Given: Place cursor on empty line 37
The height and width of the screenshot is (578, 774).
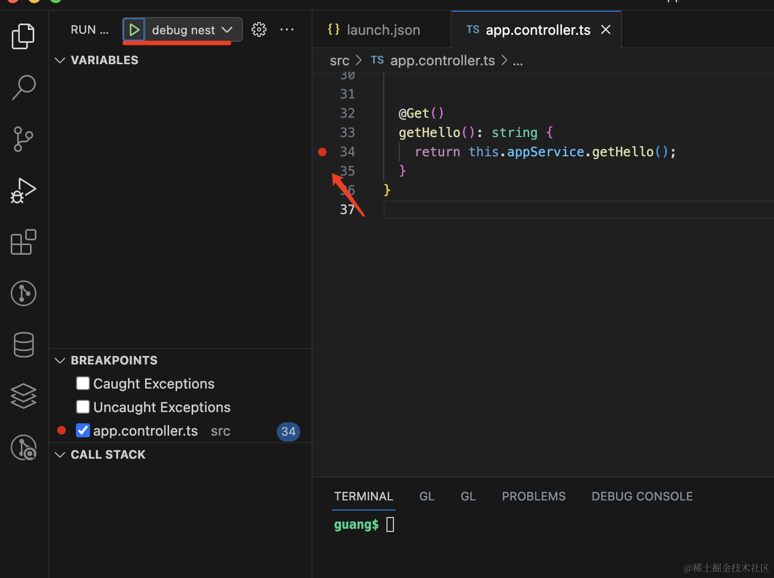Looking at the screenshot, I should pyautogui.click(x=578, y=210).
